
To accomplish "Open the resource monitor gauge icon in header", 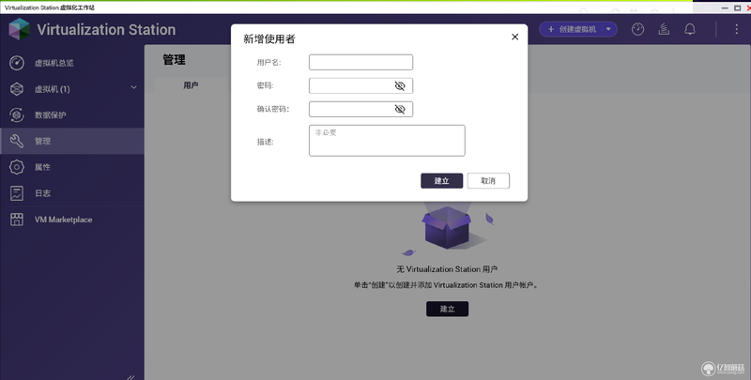I will 637,29.
